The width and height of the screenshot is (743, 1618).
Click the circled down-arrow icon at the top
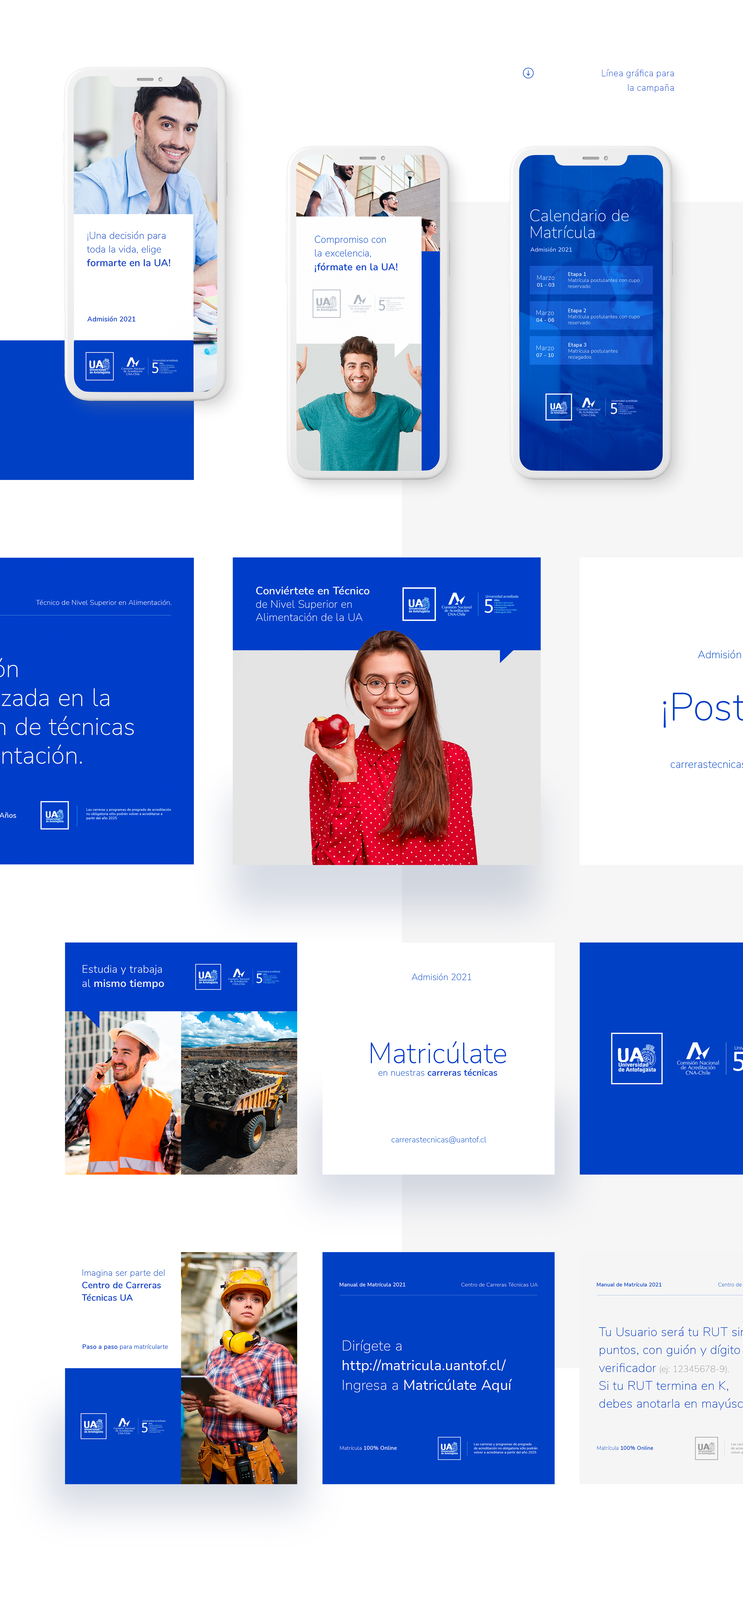[x=528, y=73]
